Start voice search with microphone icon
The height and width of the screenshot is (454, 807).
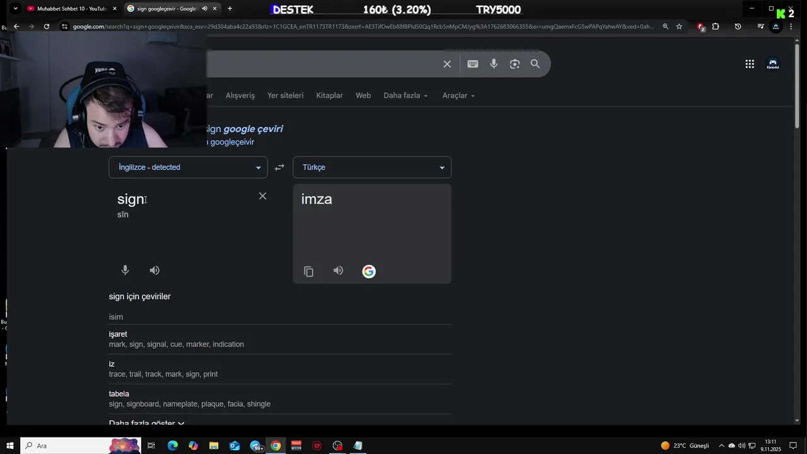494,64
